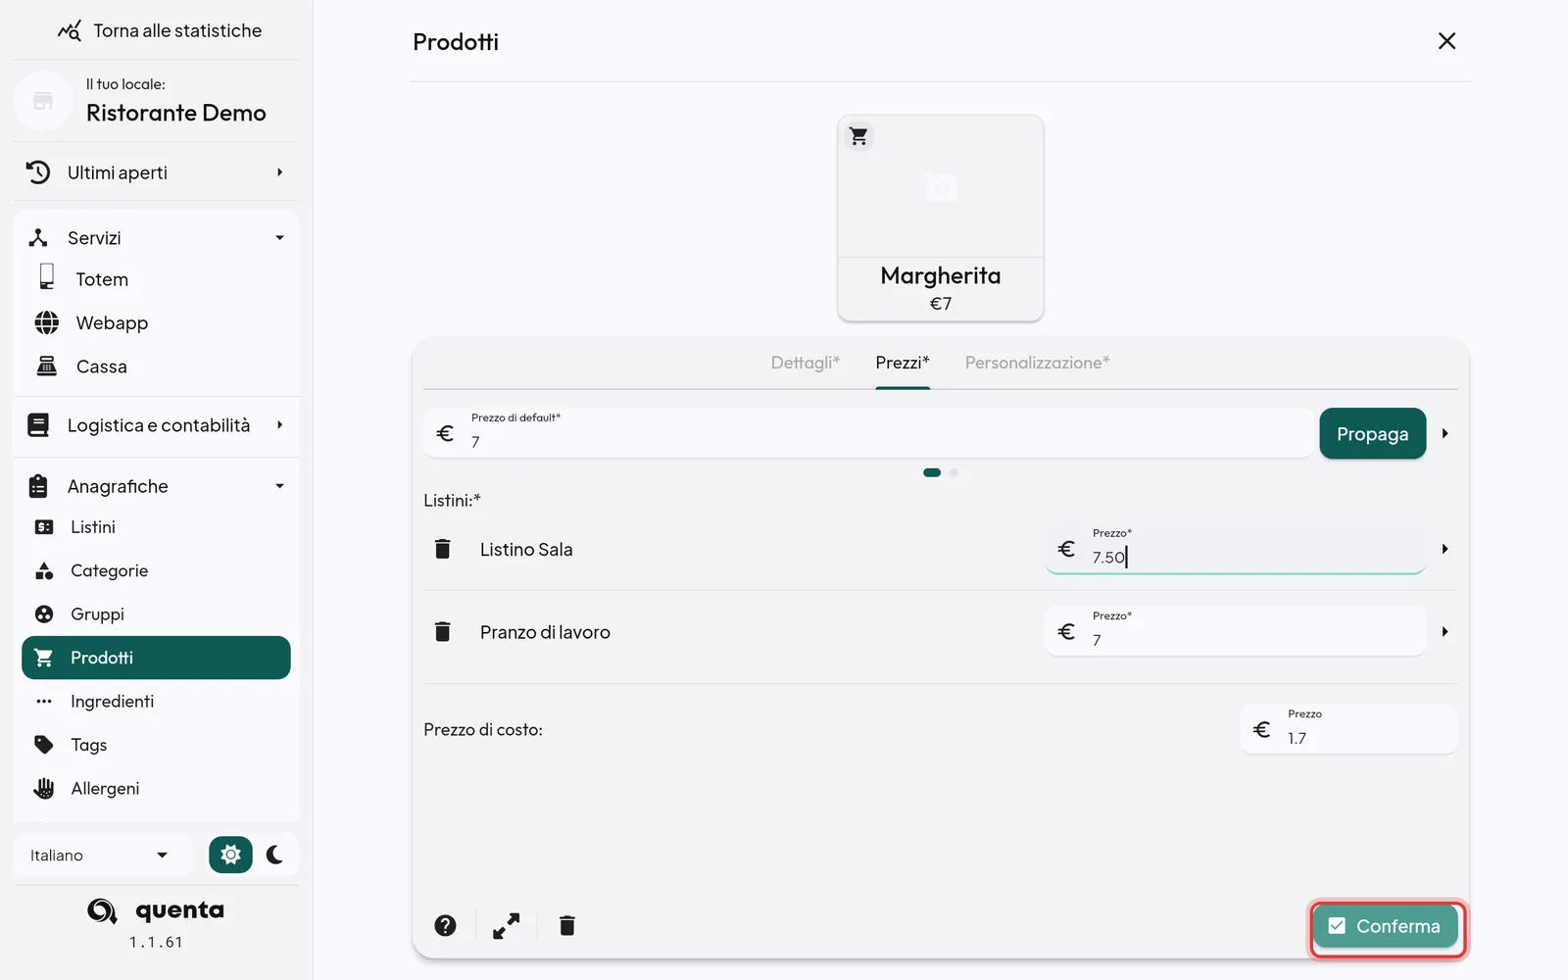Switch to light theme mode

[230, 855]
